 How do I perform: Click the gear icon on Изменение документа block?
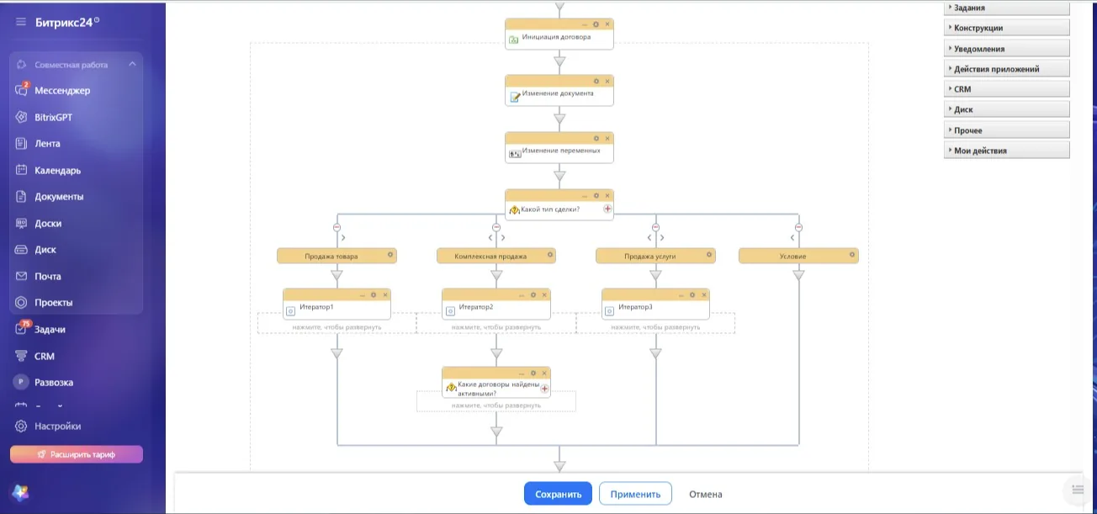click(x=596, y=81)
